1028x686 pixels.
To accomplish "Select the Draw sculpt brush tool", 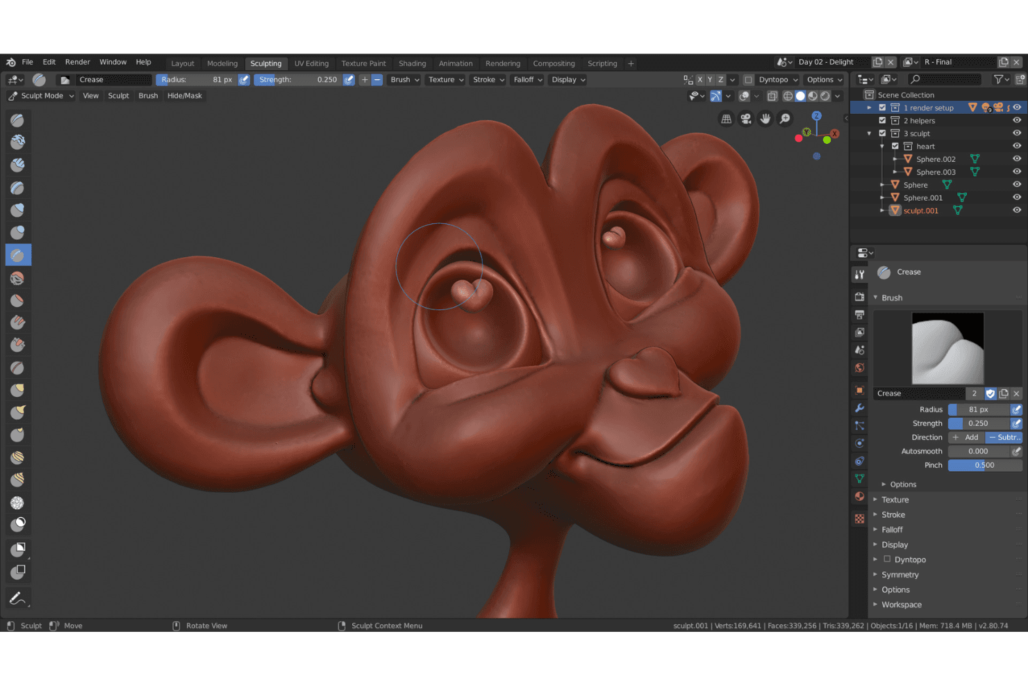I will click(18, 120).
